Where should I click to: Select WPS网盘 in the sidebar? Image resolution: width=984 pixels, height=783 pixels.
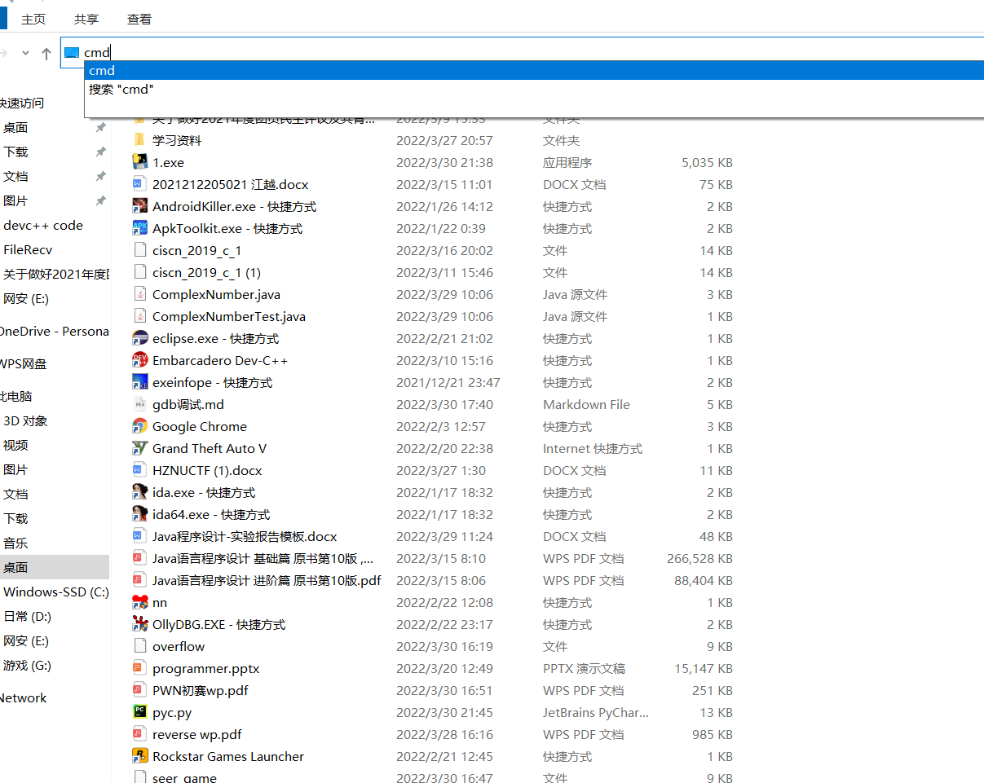point(23,364)
